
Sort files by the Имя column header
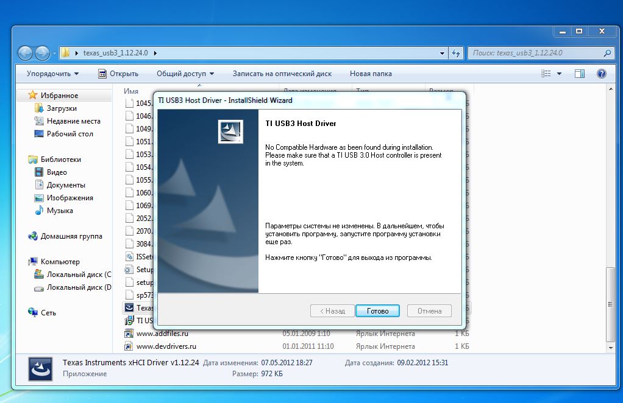pyautogui.click(x=131, y=91)
